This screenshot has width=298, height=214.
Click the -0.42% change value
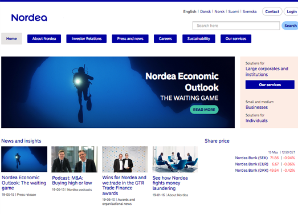point(289,171)
